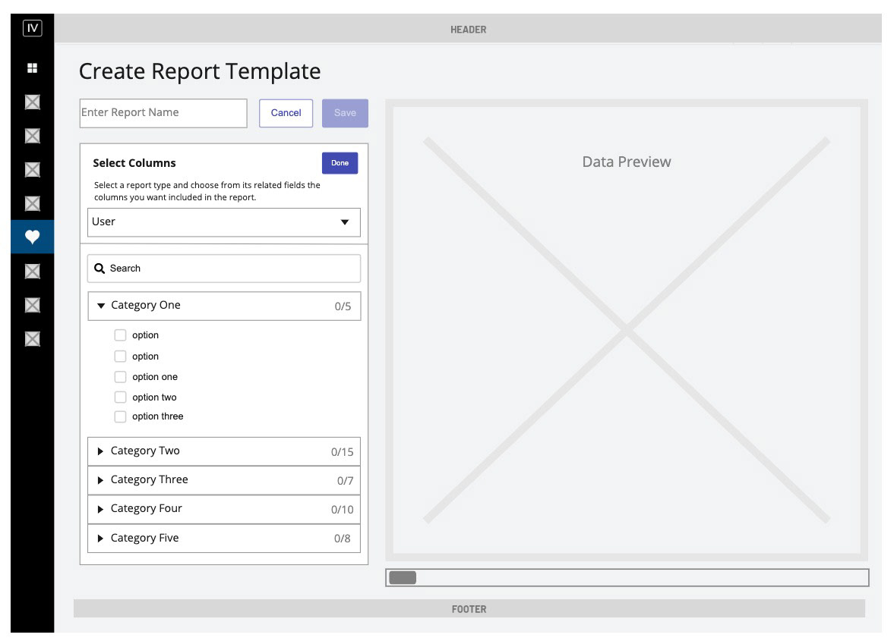The height and width of the screenshot is (644, 894).
Task: Click the 'option three' label text
Action: [158, 416]
